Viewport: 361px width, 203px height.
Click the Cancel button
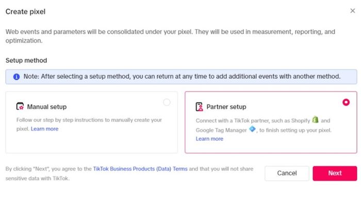pyautogui.click(x=287, y=173)
